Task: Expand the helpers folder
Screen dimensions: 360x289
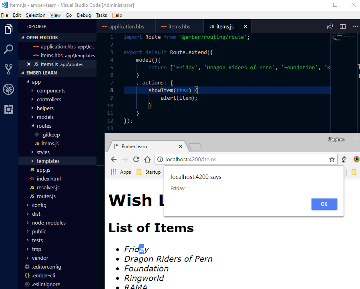Action: pos(32,108)
